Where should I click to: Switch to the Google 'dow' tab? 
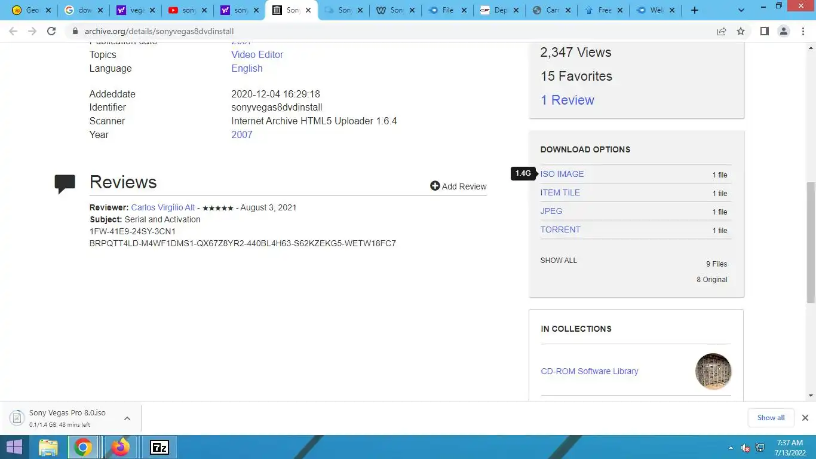(84, 10)
